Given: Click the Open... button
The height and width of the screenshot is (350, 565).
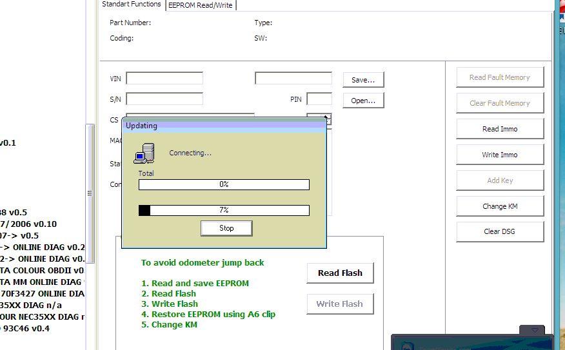Looking at the screenshot, I should pos(363,101).
